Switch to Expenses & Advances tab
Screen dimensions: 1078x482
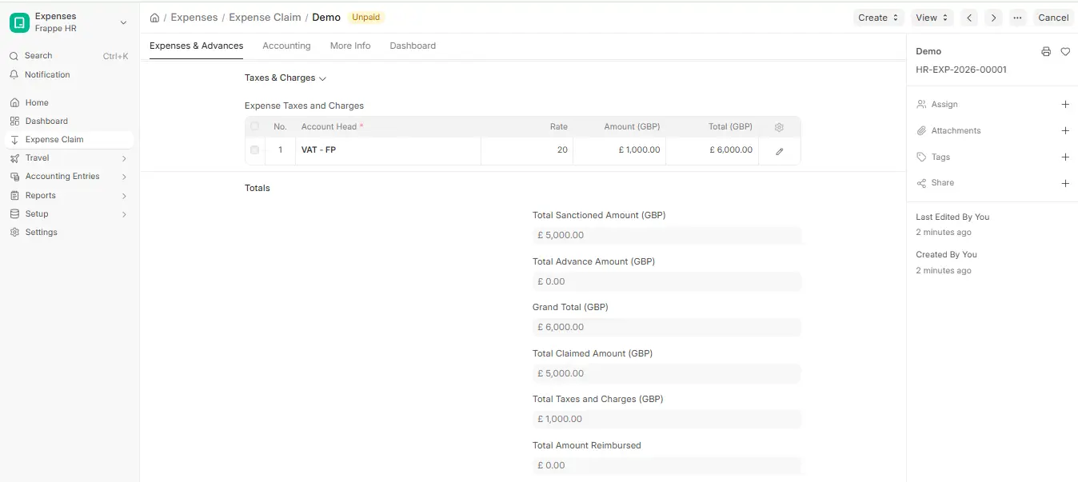pos(197,46)
